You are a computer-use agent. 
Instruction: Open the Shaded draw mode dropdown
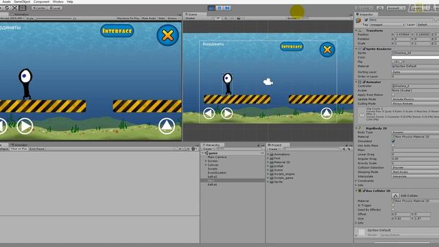tap(199, 19)
